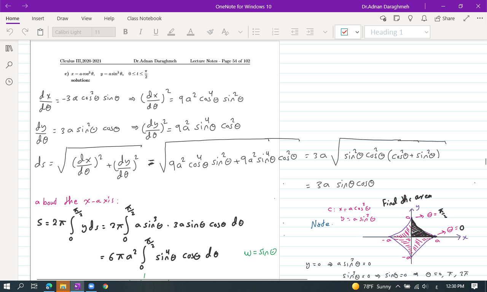The width and height of the screenshot is (487, 292).
Task: Open the Home tab
Action: pyautogui.click(x=13, y=19)
